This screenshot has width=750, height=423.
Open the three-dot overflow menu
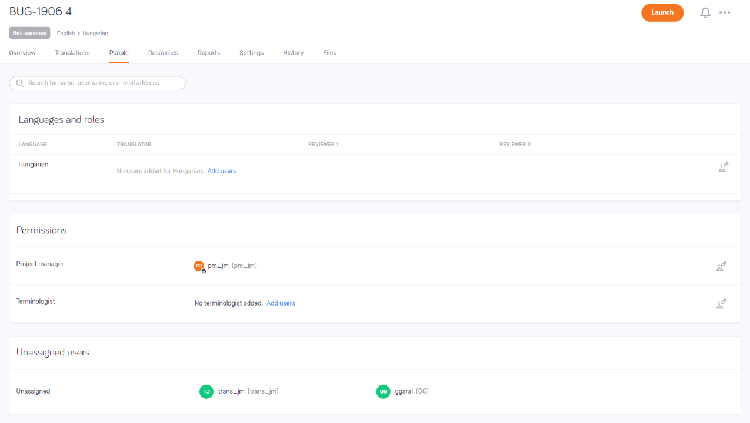[725, 12]
